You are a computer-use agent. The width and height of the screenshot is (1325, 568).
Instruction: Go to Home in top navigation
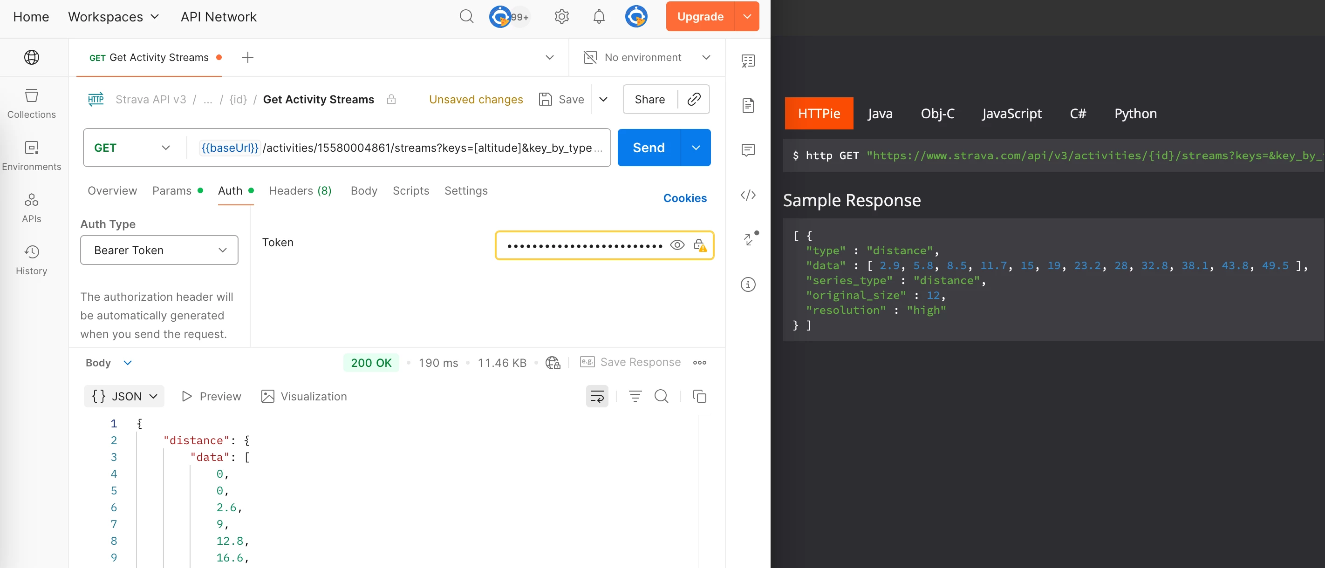31,16
